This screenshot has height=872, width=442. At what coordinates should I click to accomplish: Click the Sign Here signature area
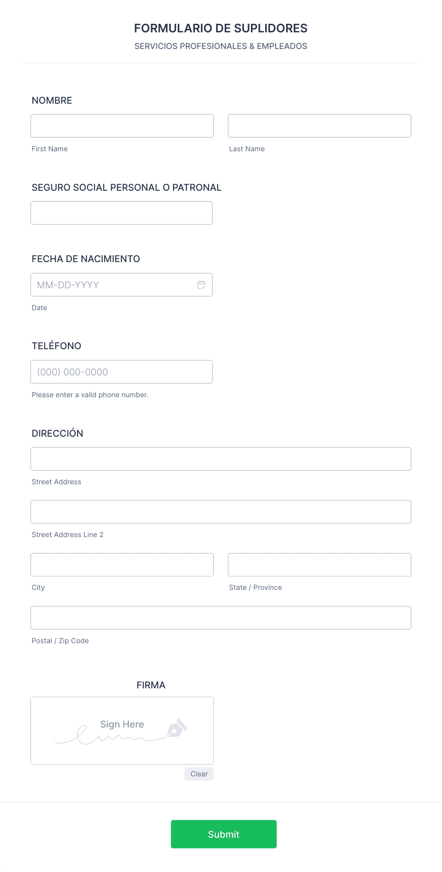122,731
